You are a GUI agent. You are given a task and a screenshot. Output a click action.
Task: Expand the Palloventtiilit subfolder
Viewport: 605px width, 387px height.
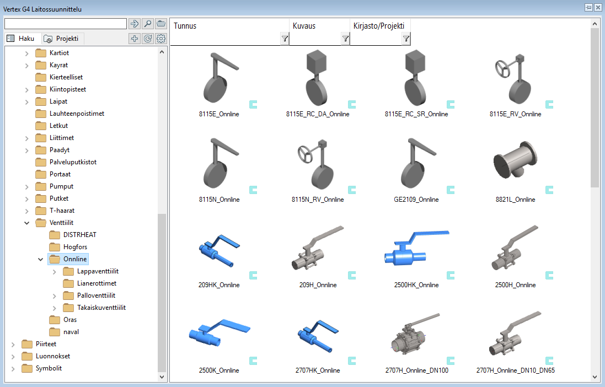(x=54, y=295)
